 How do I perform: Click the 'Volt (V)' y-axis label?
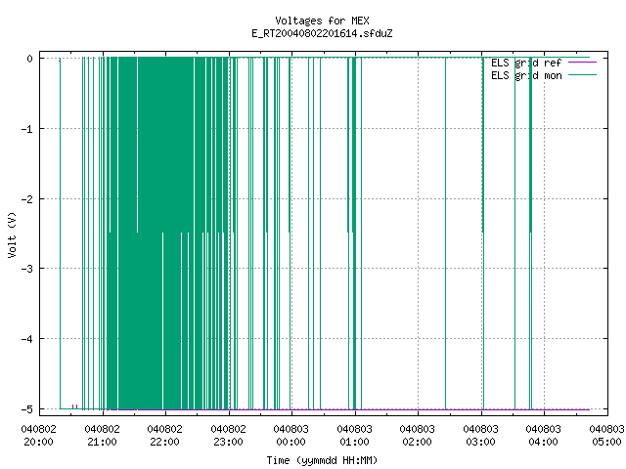[x=12, y=234]
